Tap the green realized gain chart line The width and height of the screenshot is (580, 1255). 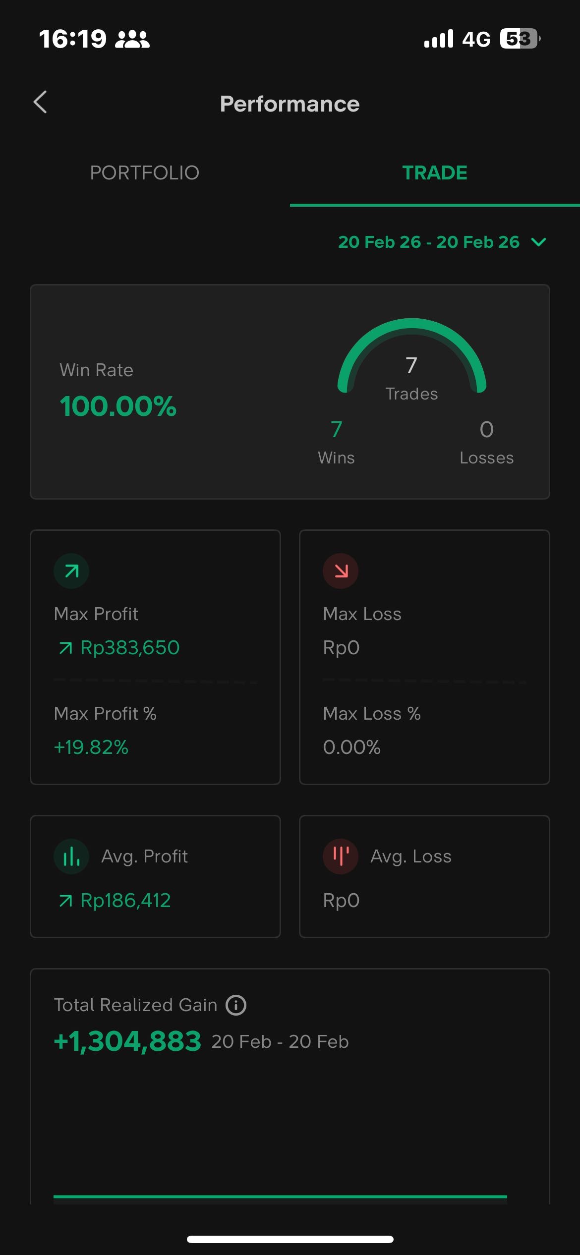click(280, 1197)
